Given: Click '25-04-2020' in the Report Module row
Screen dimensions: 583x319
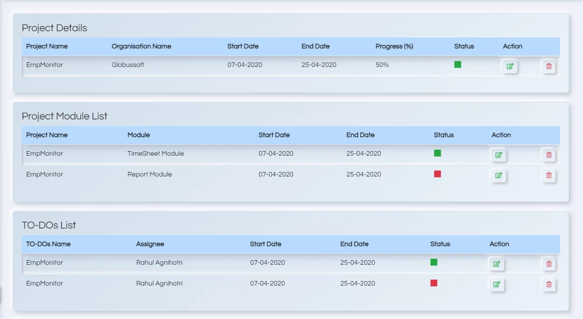Looking at the screenshot, I should [x=364, y=174].
